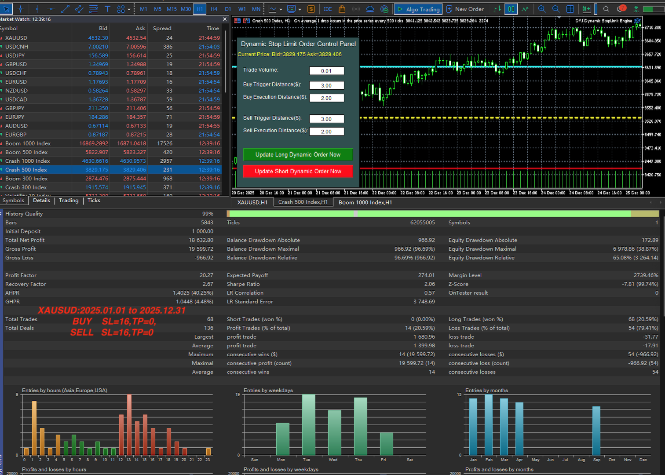The image size is (665, 475).
Task: Open the Details tab in Market Watch
Action: (x=41, y=201)
